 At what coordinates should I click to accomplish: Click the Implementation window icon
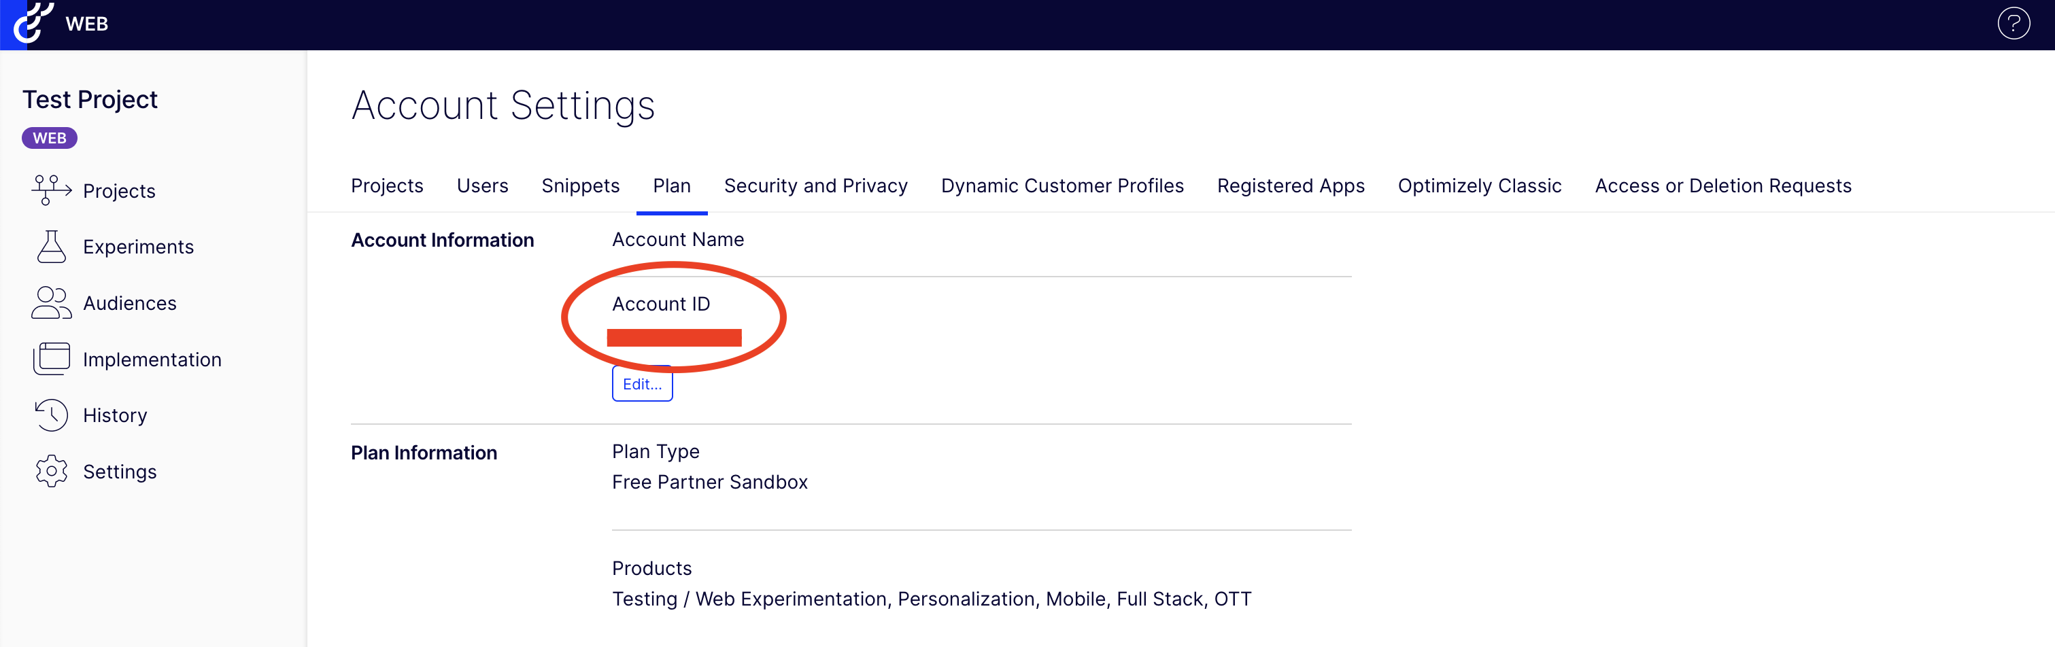click(x=51, y=359)
